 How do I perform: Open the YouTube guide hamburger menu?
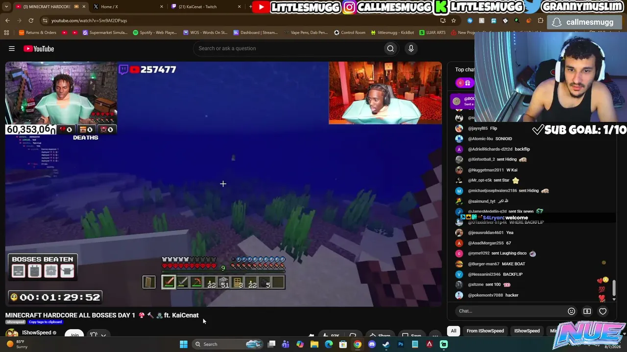point(12,48)
